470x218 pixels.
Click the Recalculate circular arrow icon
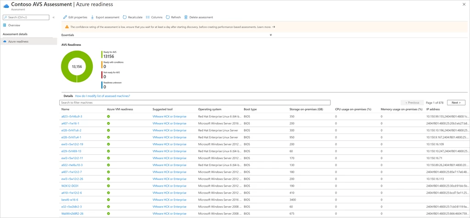tap(125, 17)
